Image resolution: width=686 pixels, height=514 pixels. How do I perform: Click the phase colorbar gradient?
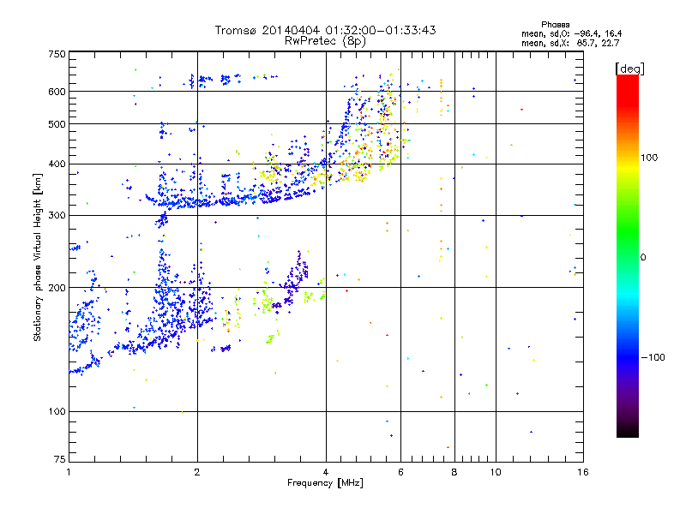pos(628,256)
